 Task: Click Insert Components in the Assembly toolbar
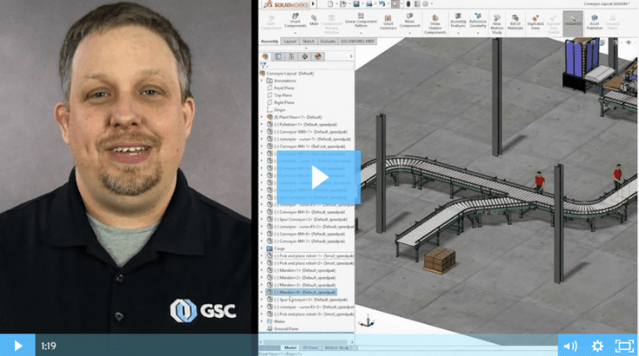pos(295,21)
